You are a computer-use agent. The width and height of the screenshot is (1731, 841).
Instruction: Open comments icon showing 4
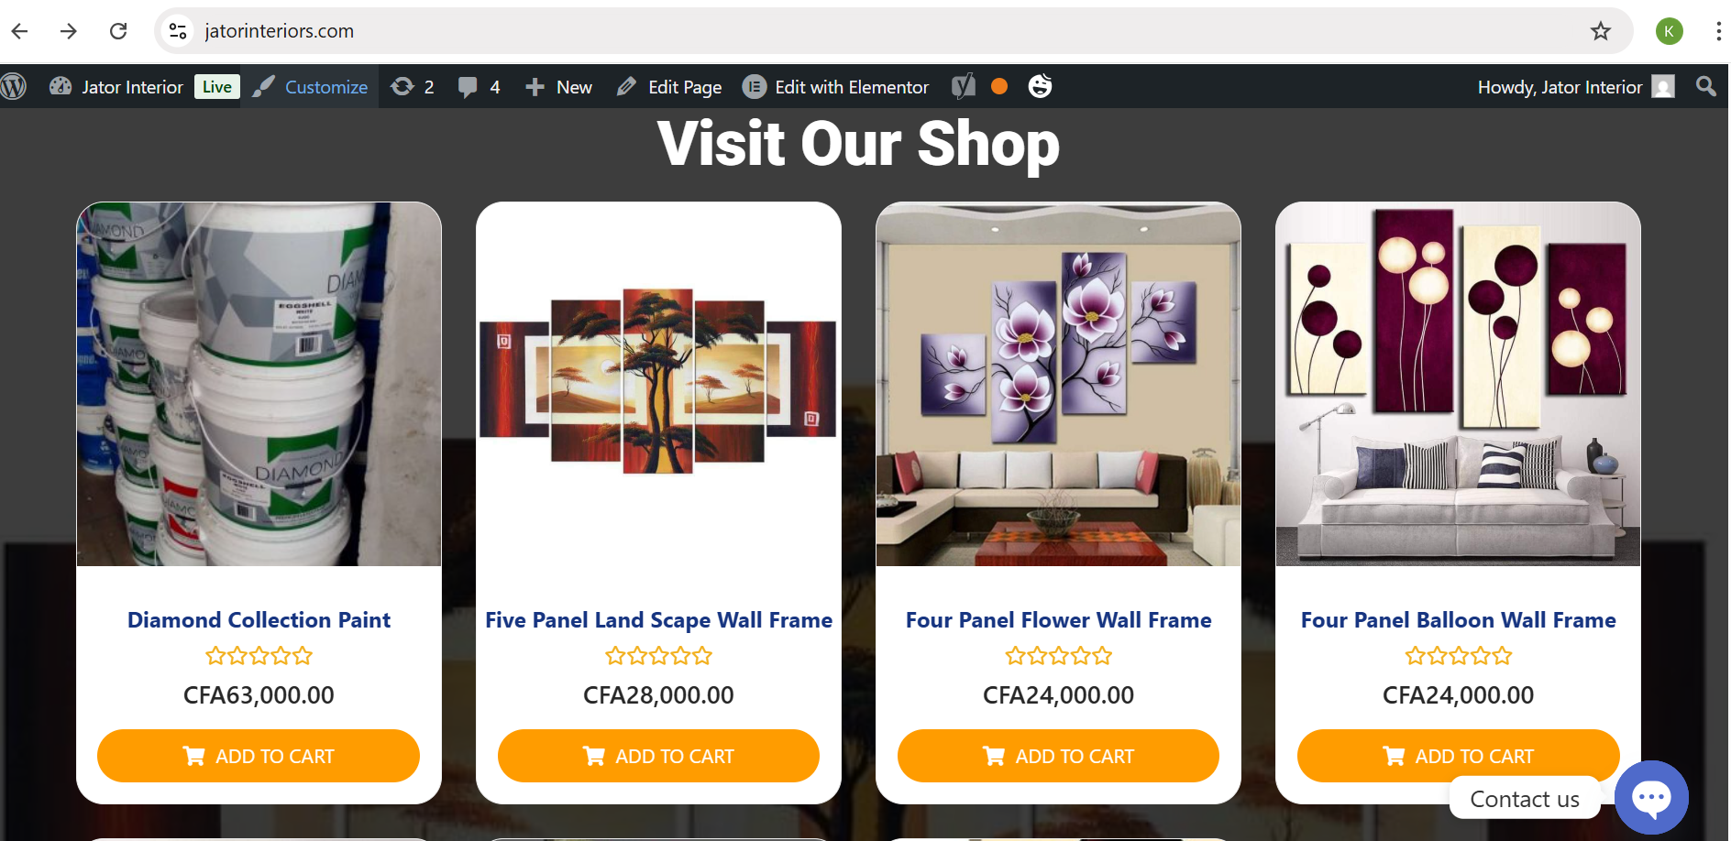click(479, 87)
